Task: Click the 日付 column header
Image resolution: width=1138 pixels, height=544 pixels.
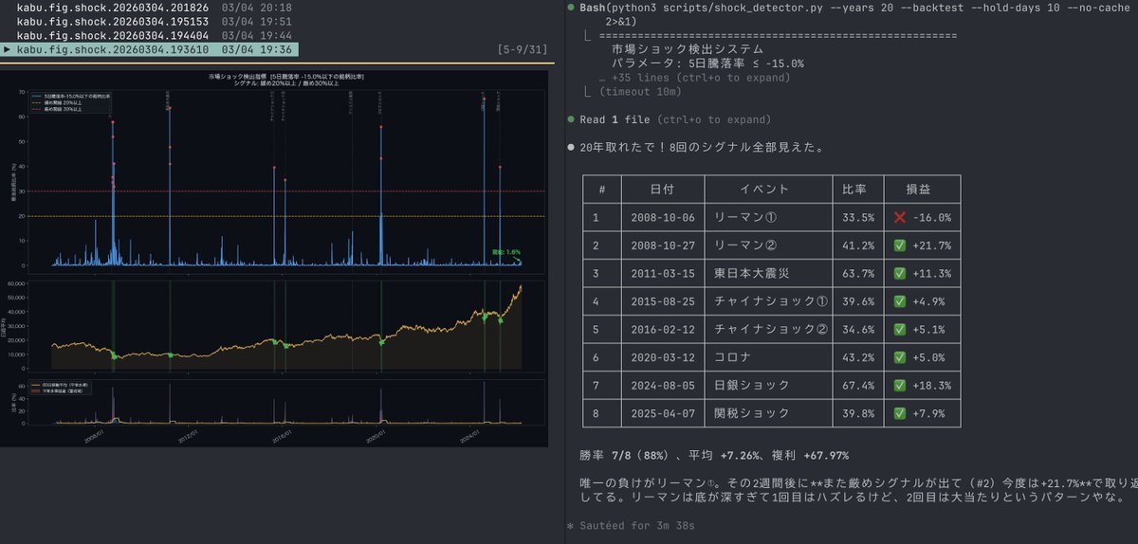Action: (x=662, y=190)
